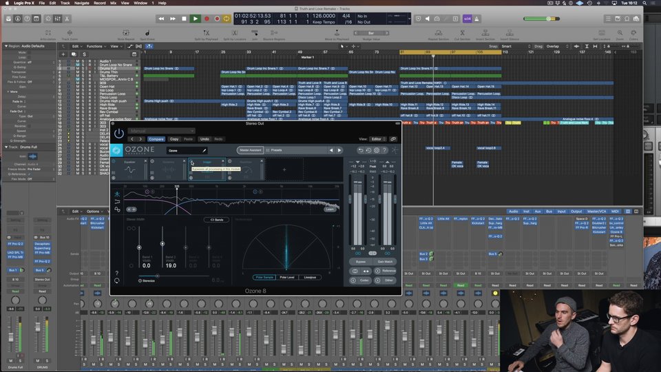Open the Edit dropdown in Tracks area
661x372 pixels.
pos(76,46)
